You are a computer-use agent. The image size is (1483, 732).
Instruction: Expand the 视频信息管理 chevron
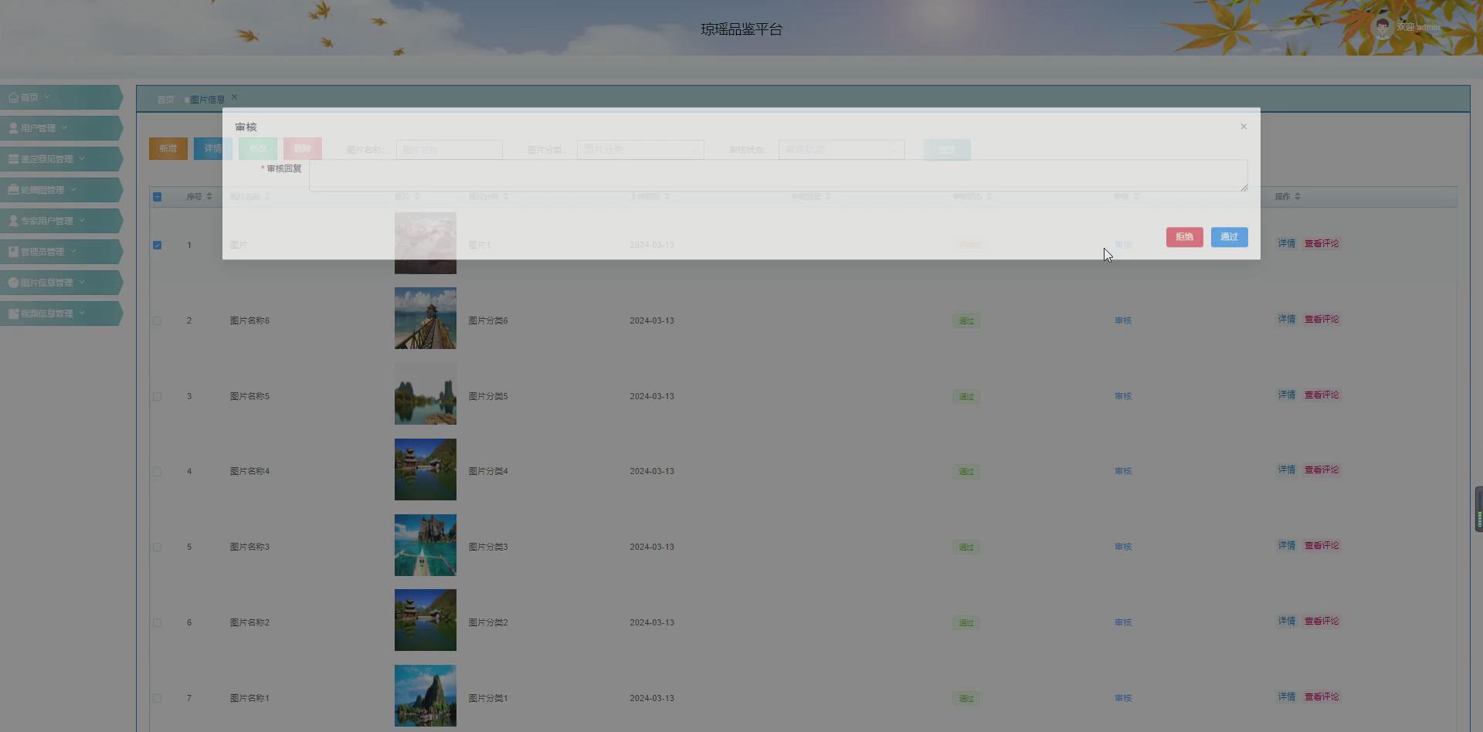pyautogui.click(x=82, y=313)
